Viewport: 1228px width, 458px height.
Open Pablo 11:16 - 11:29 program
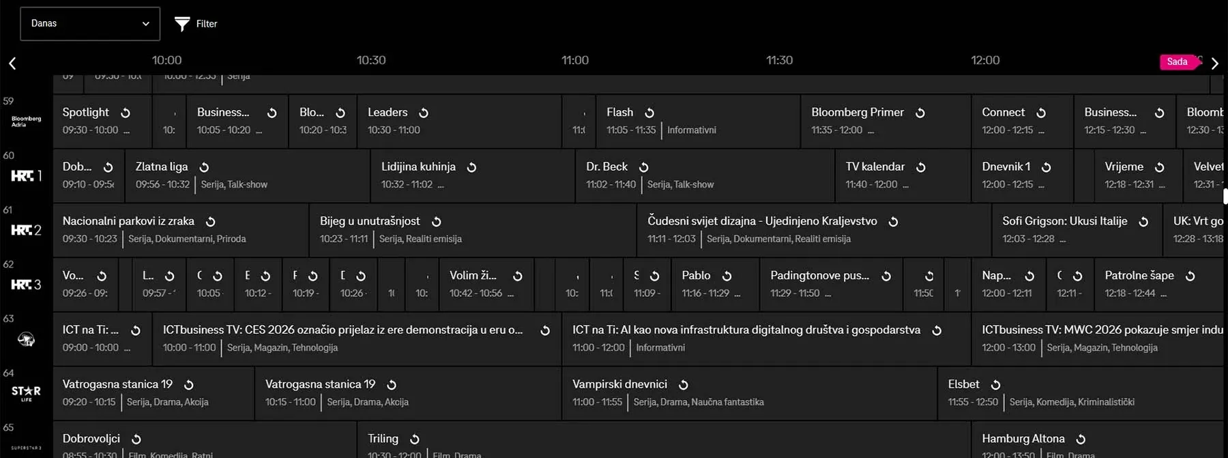[x=715, y=285]
